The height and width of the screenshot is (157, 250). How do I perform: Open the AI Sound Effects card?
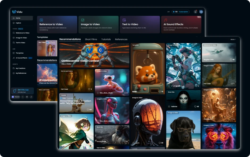tap(181, 24)
